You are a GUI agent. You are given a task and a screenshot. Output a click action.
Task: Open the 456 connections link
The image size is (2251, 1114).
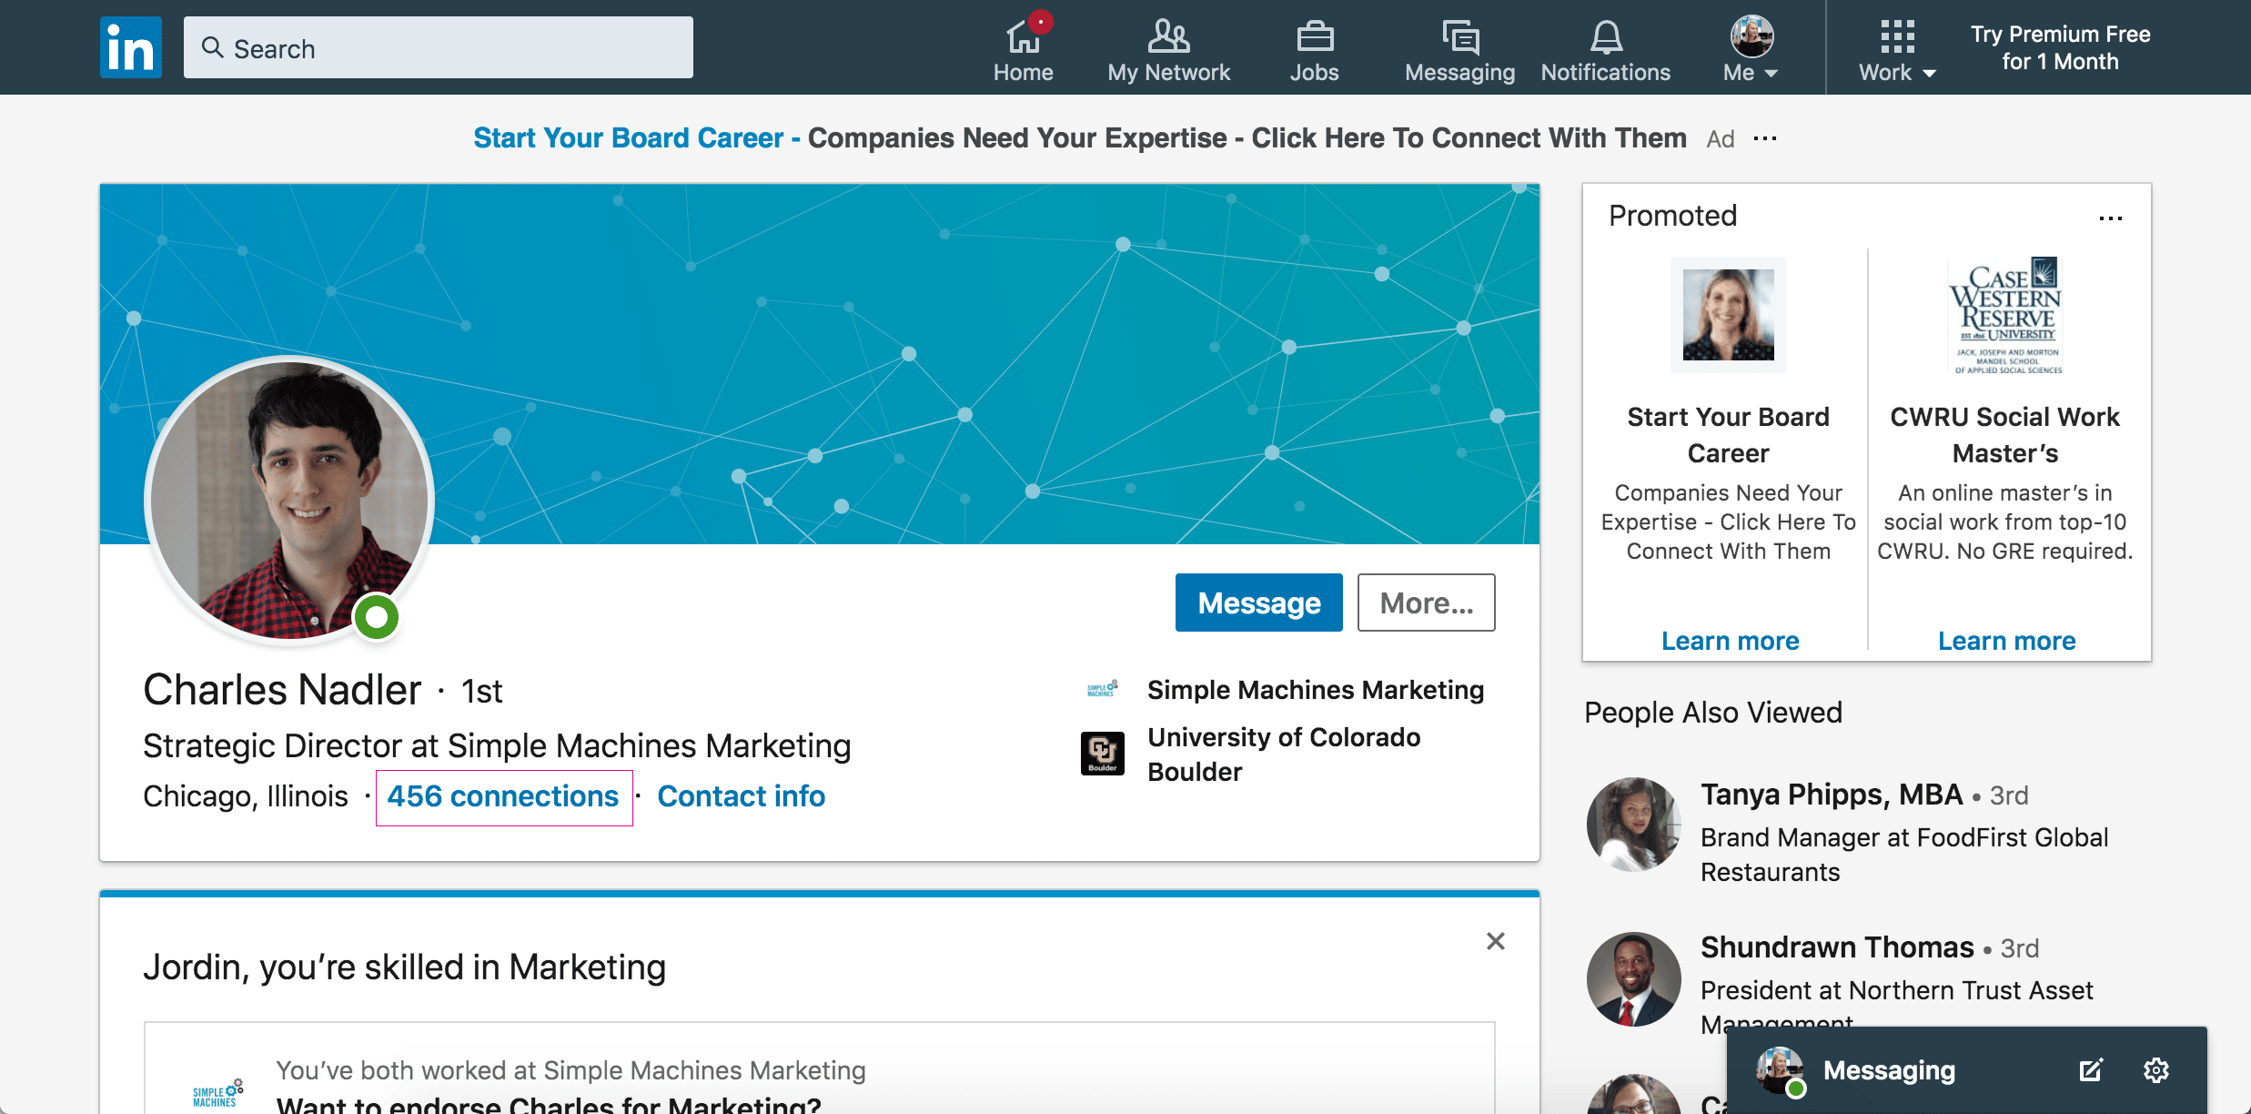pyautogui.click(x=503, y=796)
